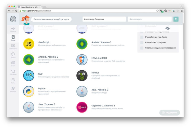Click the Java. Уровень 3 cup icon

29,107
